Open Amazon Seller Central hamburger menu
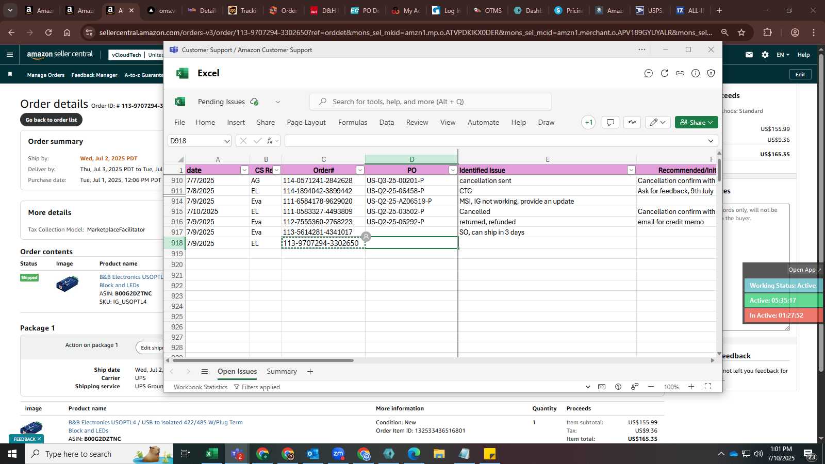825x464 pixels. (x=9, y=55)
